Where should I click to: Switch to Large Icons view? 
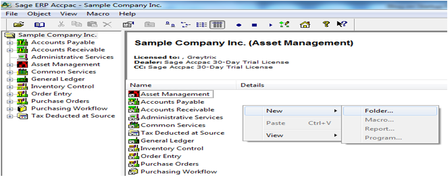coord(170,25)
